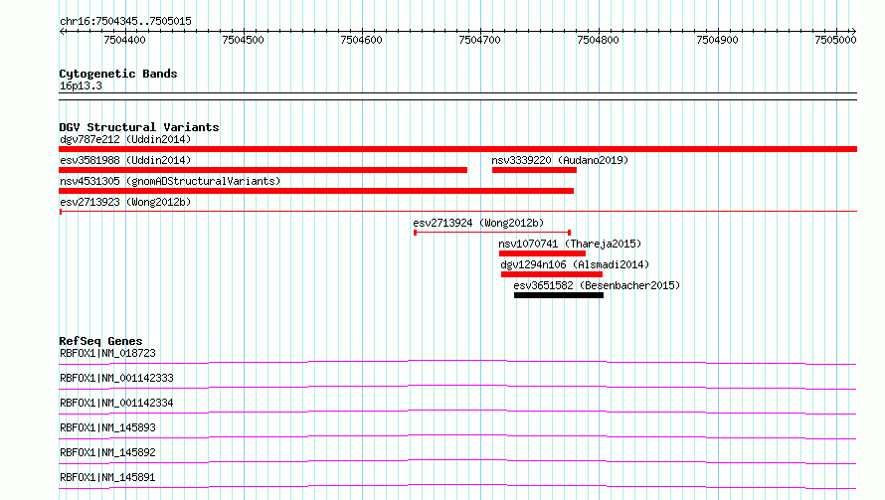Click the dgv787e212 (Uddin2014) variant label
The height and width of the screenshot is (500, 885).
click(125, 139)
